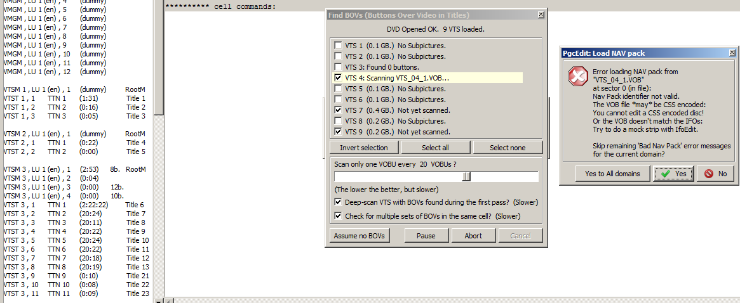Image resolution: width=740 pixels, height=303 pixels.
Task: Abort the BOV scan
Action: pyautogui.click(x=473, y=236)
